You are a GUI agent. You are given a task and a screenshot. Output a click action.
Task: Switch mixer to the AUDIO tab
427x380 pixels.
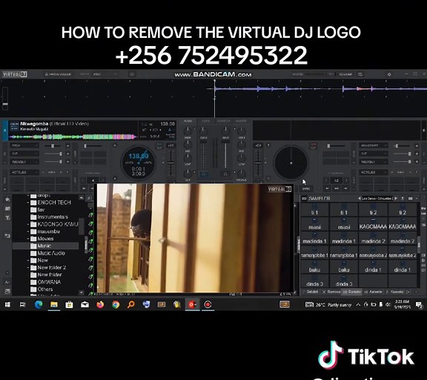coord(188,121)
